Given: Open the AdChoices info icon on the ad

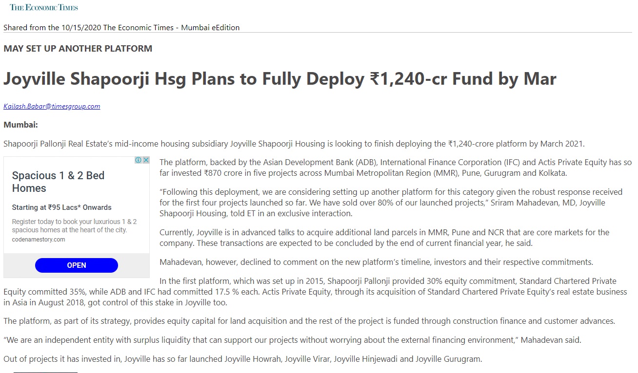Looking at the screenshot, I should (x=138, y=160).
